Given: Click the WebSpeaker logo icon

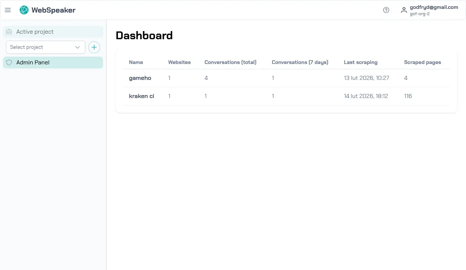Looking at the screenshot, I should 24,10.
